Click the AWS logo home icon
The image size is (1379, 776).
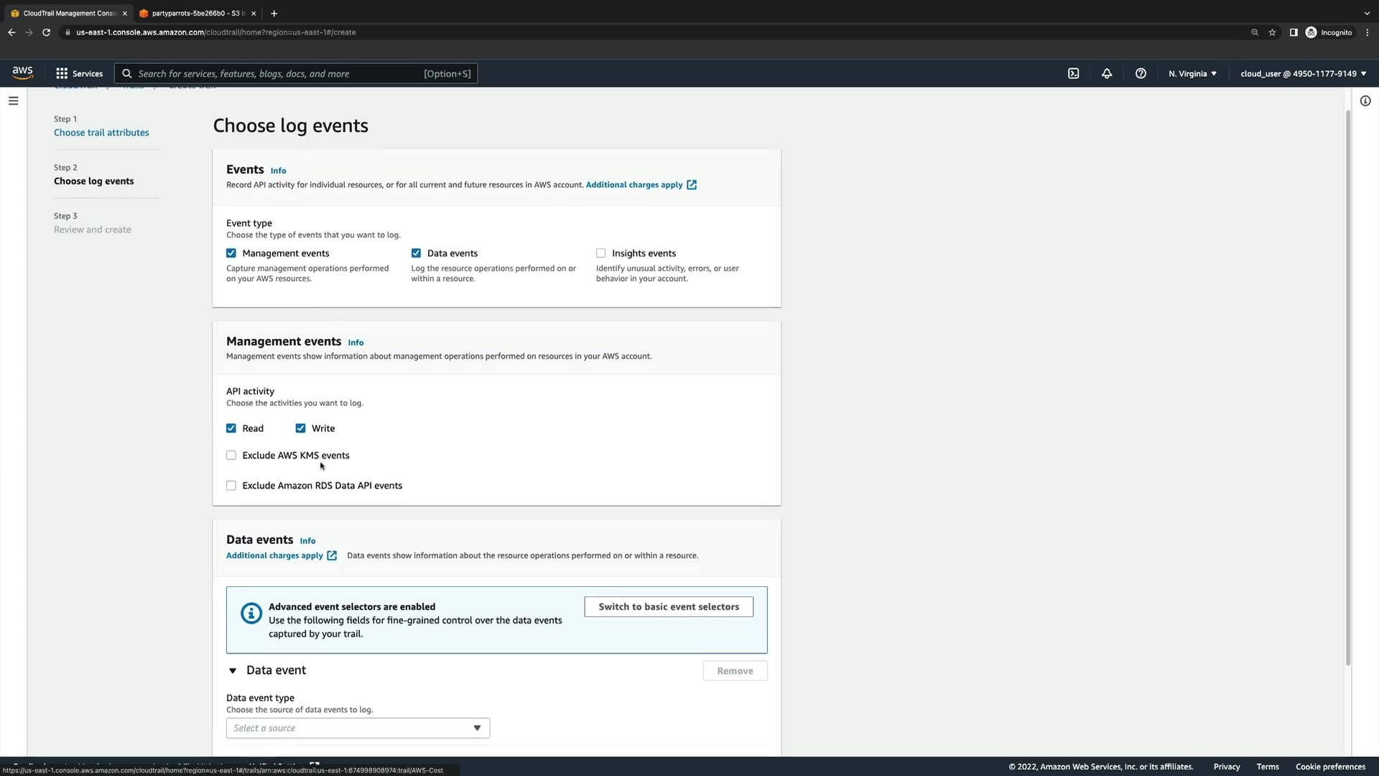(x=22, y=73)
